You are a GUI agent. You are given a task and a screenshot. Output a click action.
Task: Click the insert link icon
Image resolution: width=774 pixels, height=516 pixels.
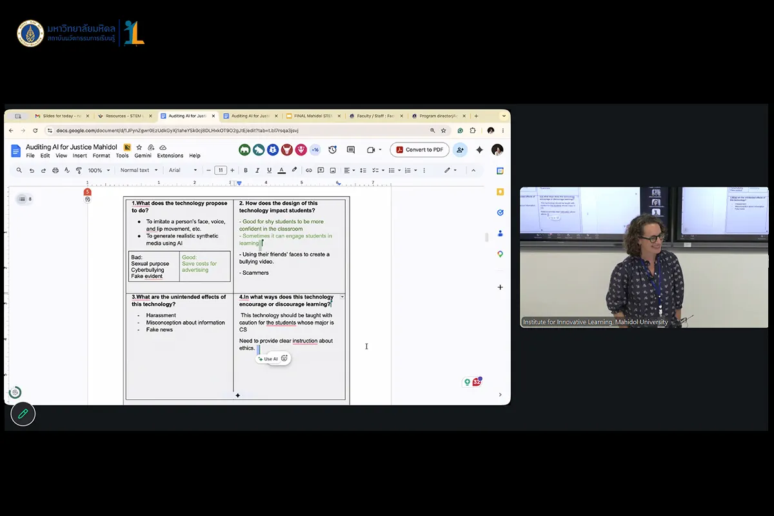[309, 170]
